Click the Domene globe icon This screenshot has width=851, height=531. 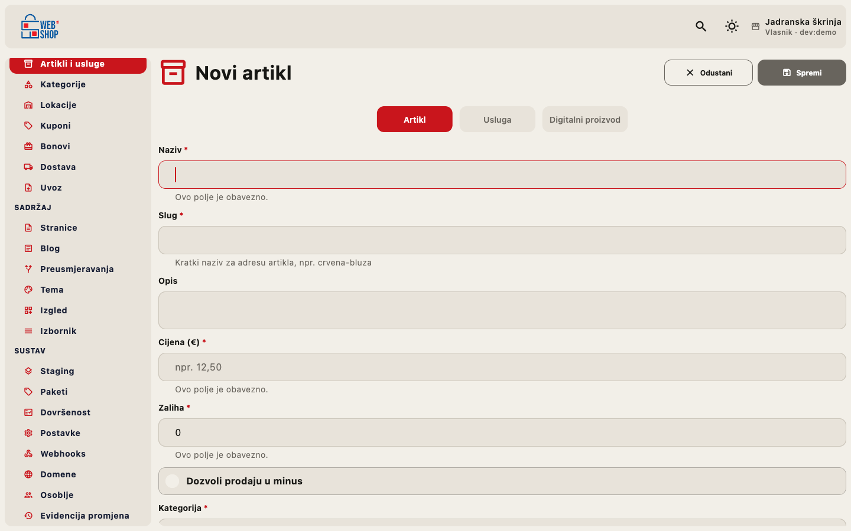click(28, 474)
